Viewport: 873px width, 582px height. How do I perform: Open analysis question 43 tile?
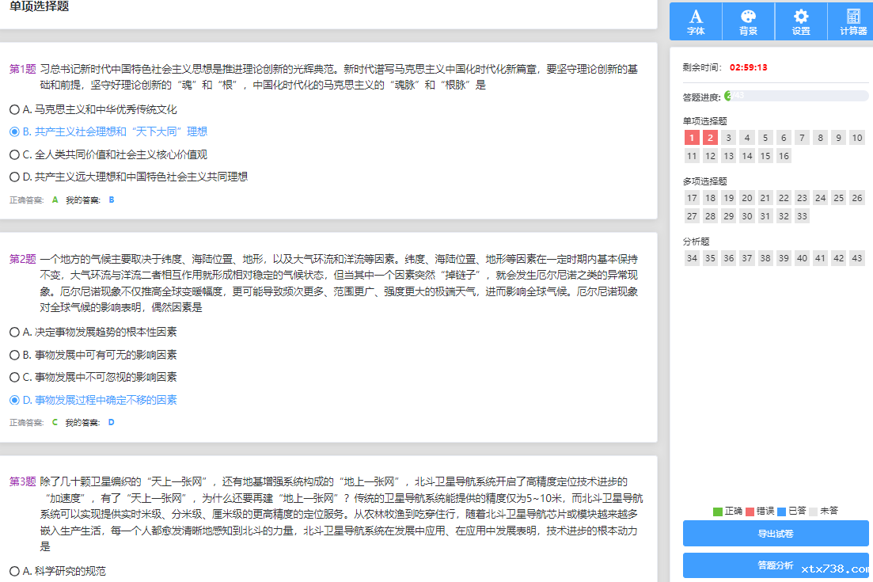point(856,258)
